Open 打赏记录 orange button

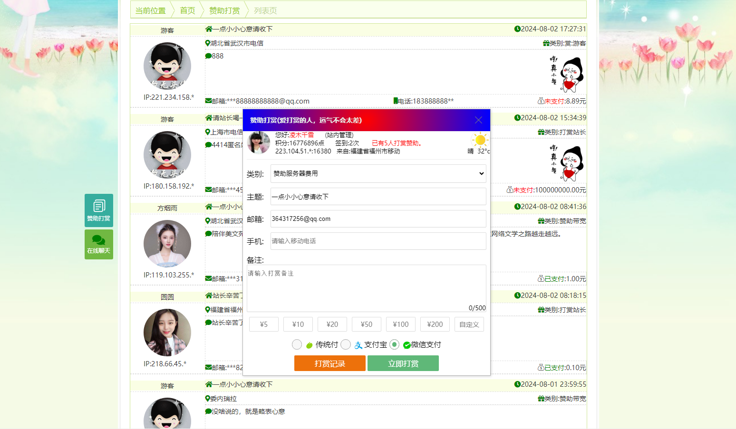click(330, 363)
